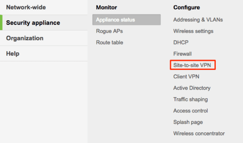Open Client VPN settings
This screenshot has width=243, height=143.
click(186, 76)
